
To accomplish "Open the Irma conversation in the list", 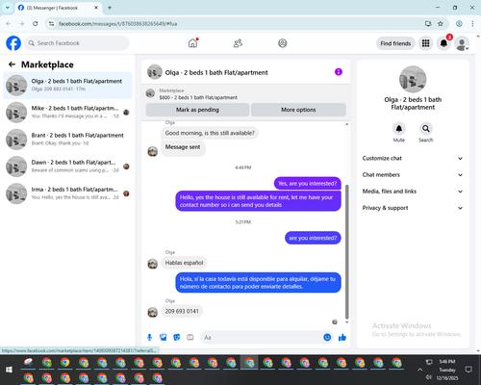I will tap(67, 193).
